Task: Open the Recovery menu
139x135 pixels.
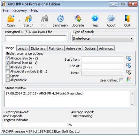Action: coord(19,11)
